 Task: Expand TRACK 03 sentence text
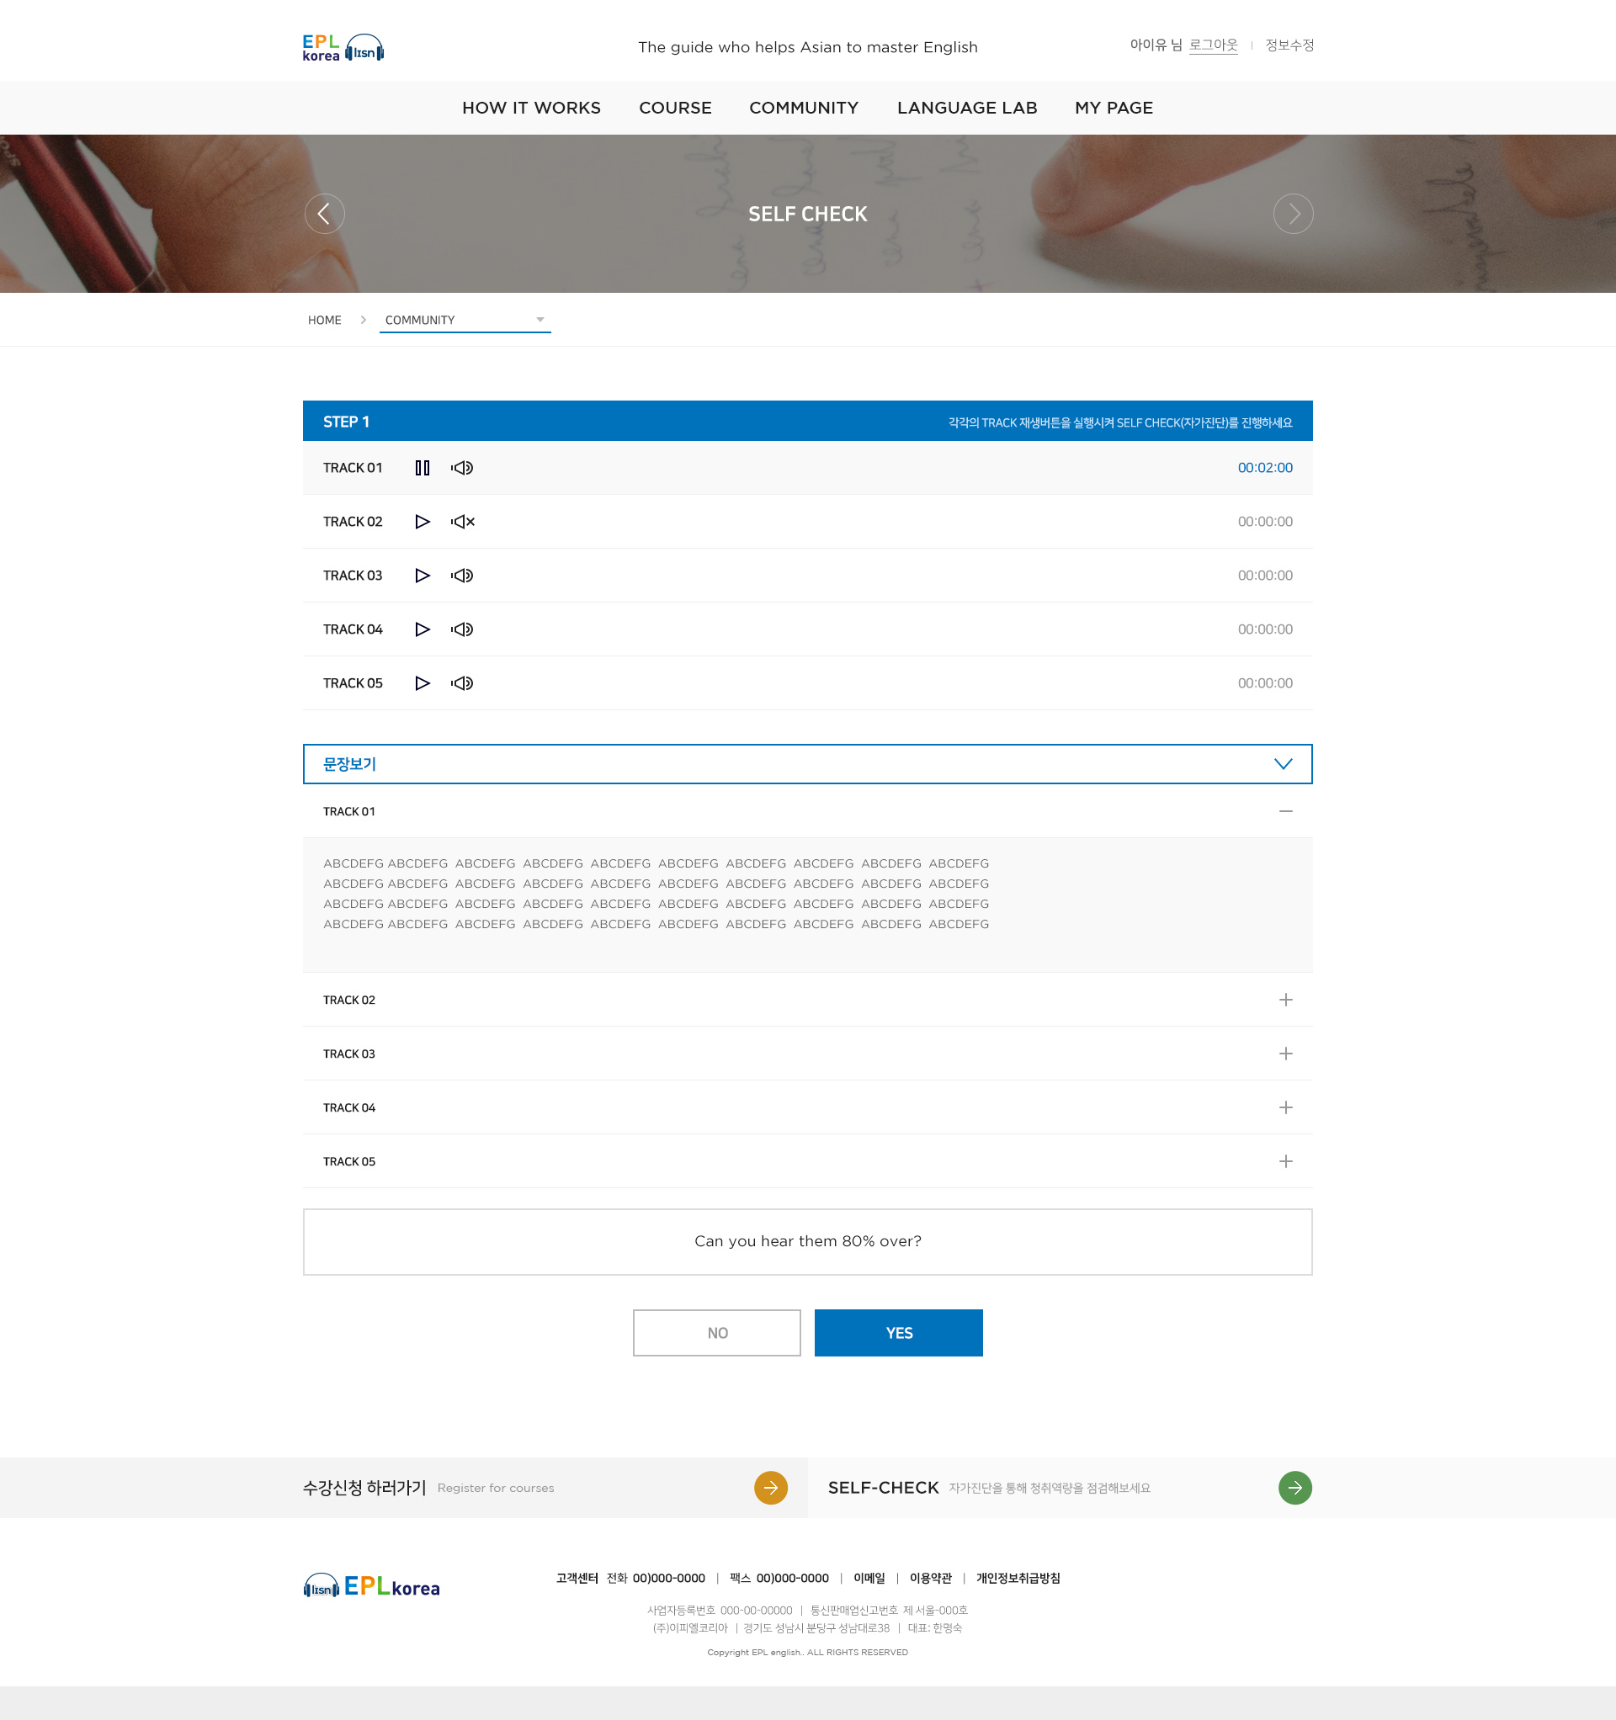(x=1285, y=1054)
